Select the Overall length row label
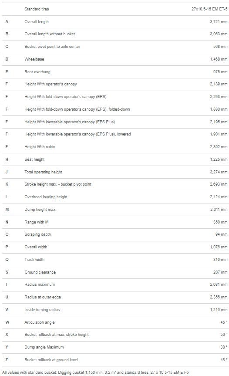This screenshot has height=376, width=229. tap(37, 22)
